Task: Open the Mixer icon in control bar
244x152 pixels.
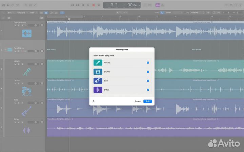Action: tap(30, 5)
